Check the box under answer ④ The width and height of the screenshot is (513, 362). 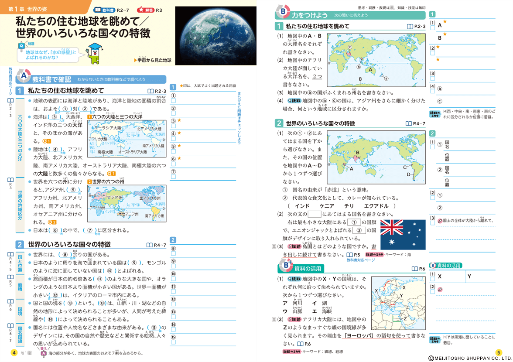[174, 139]
